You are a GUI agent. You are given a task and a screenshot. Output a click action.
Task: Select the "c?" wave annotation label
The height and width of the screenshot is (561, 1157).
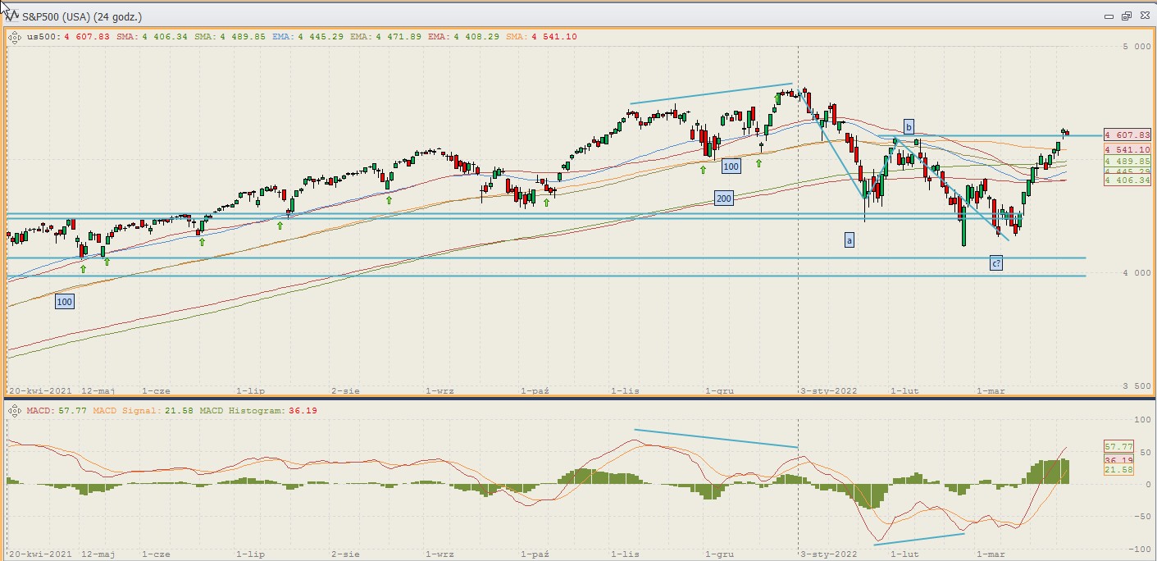tap(995, 263)
